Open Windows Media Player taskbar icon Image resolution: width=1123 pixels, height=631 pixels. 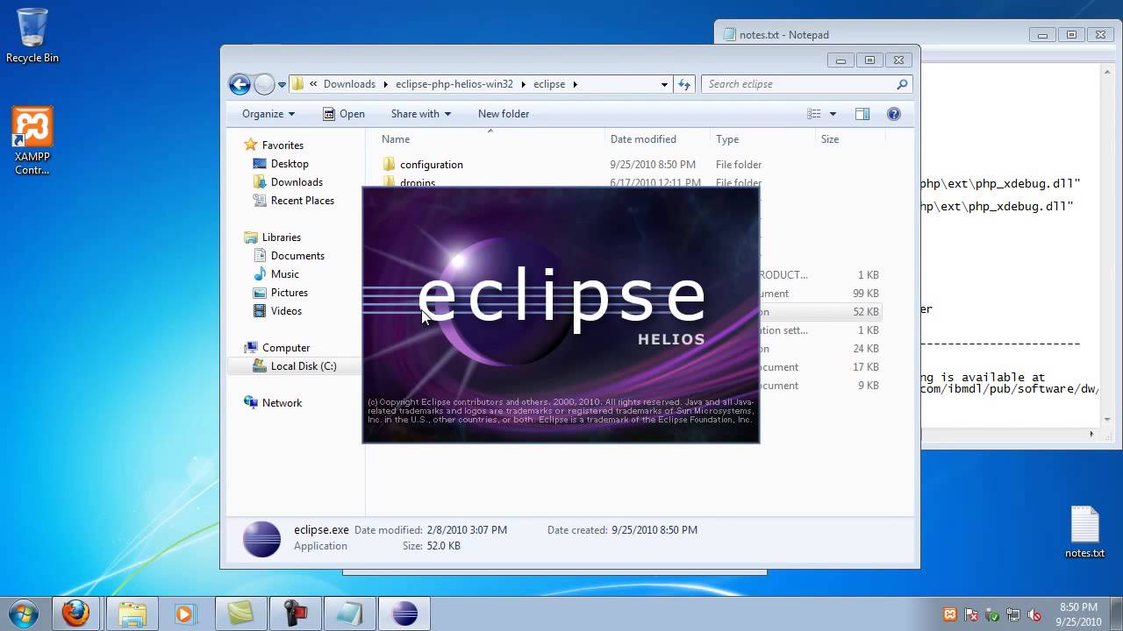click(185, 613)
